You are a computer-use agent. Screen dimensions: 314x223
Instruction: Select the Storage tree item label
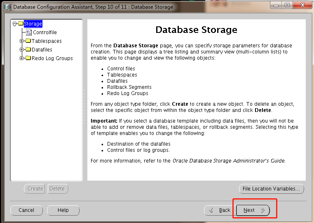point(33,23)
